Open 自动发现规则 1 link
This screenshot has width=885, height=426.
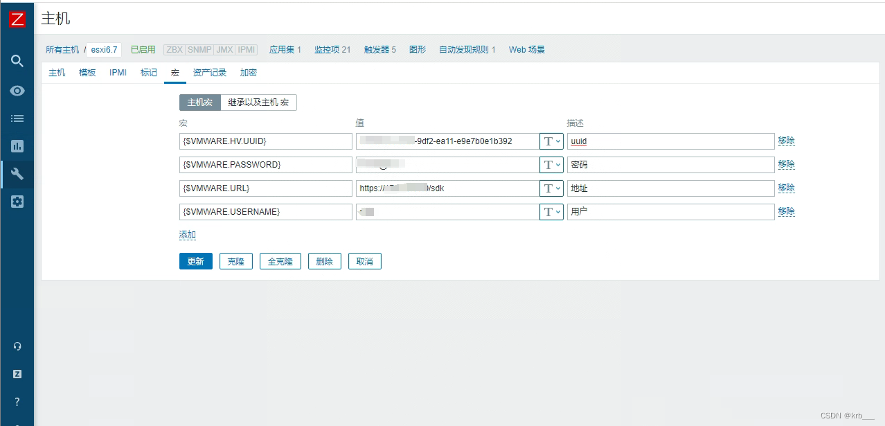tap(467, 50)
